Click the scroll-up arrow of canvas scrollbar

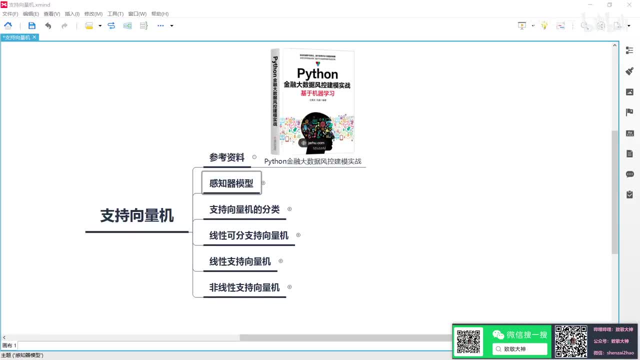pos(615,45)
